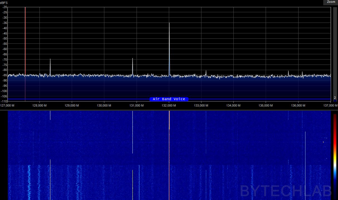Viewport: 338px width, 200px height.
Task: Click the Zoom button at top right
Action: click(x=331, y=2)
